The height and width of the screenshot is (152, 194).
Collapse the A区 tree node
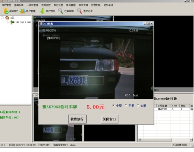[2, 18]
